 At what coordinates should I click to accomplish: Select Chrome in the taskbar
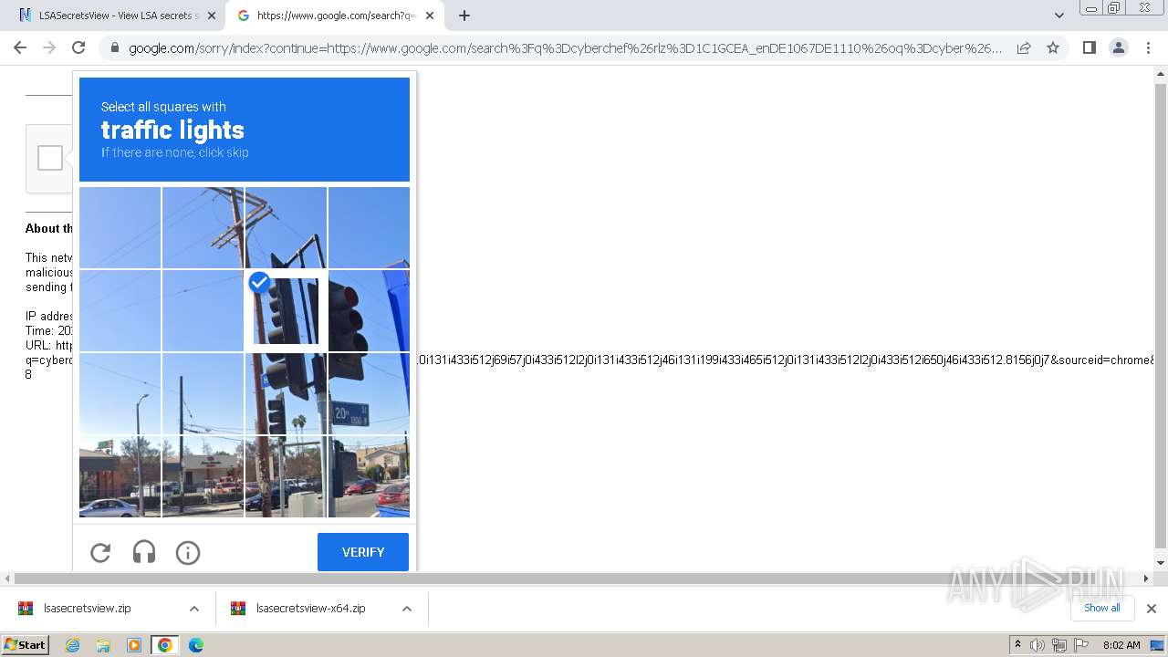165,645
